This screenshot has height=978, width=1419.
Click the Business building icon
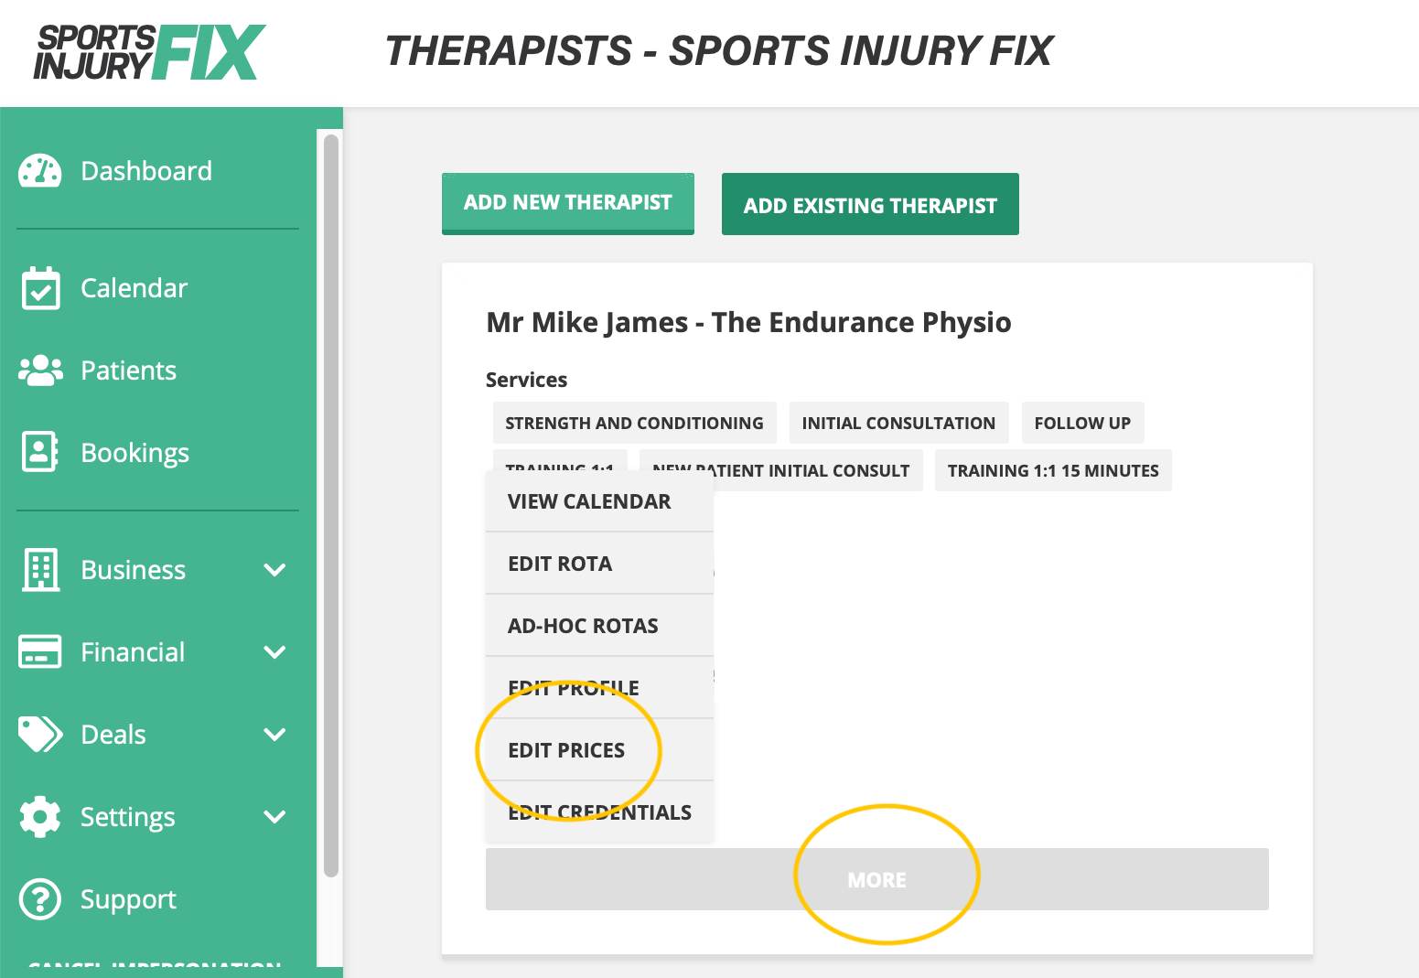pos(40,570)
